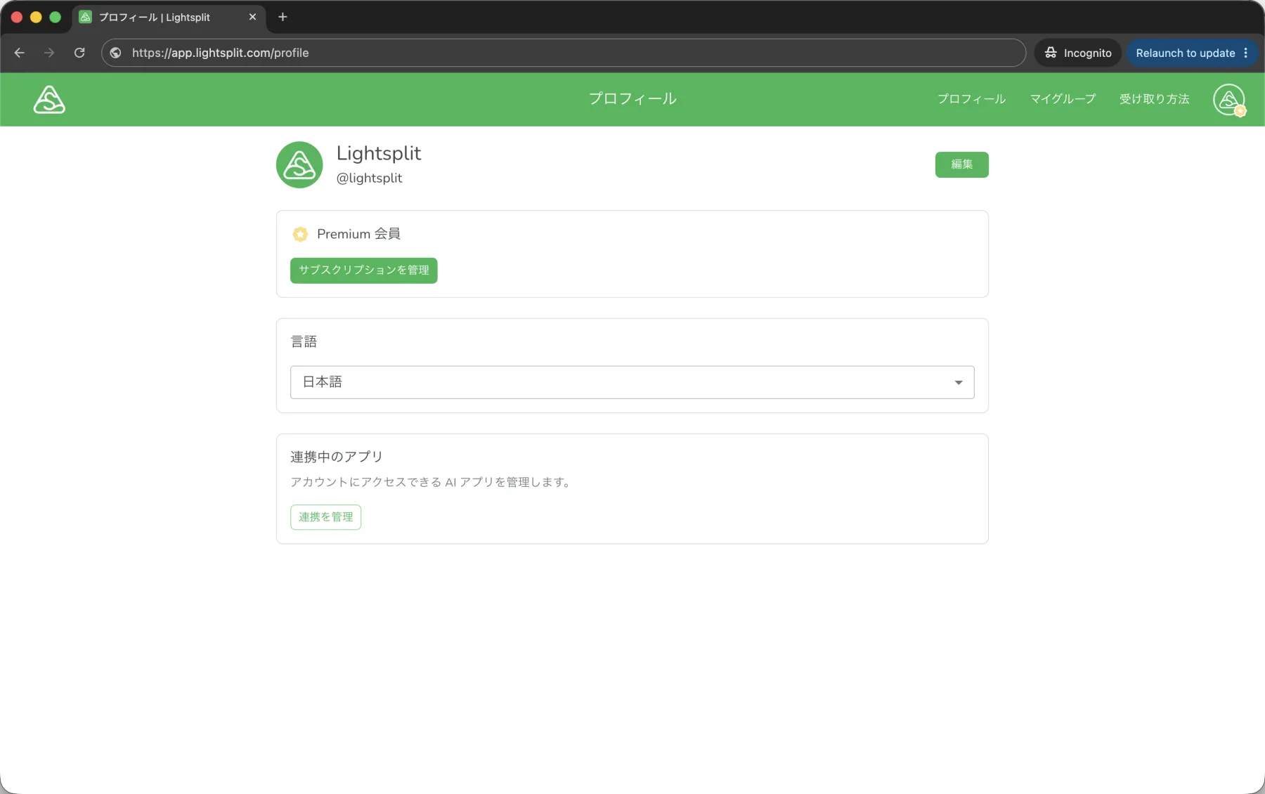The height and width of the screenshot is (794, 1265).
Task: Click the Lightsplit logo in the header
Action: 49,99
